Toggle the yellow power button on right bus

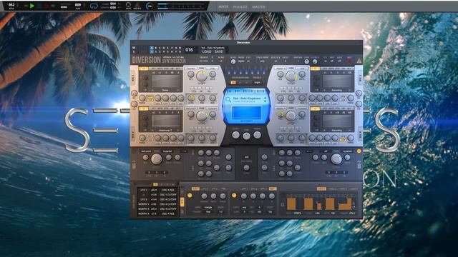359,151
